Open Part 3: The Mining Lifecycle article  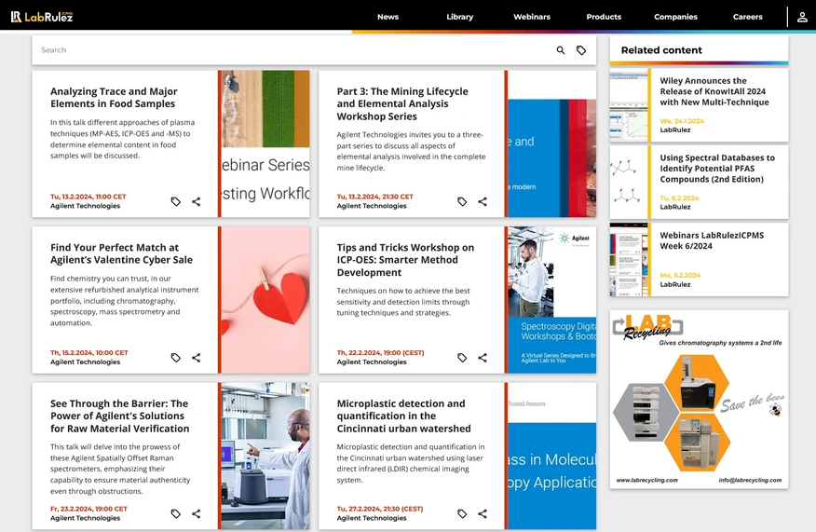click(x=402, y=103)
